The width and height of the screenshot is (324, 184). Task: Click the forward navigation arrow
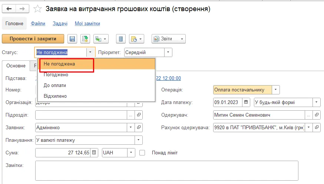click(x=22, y=9)
